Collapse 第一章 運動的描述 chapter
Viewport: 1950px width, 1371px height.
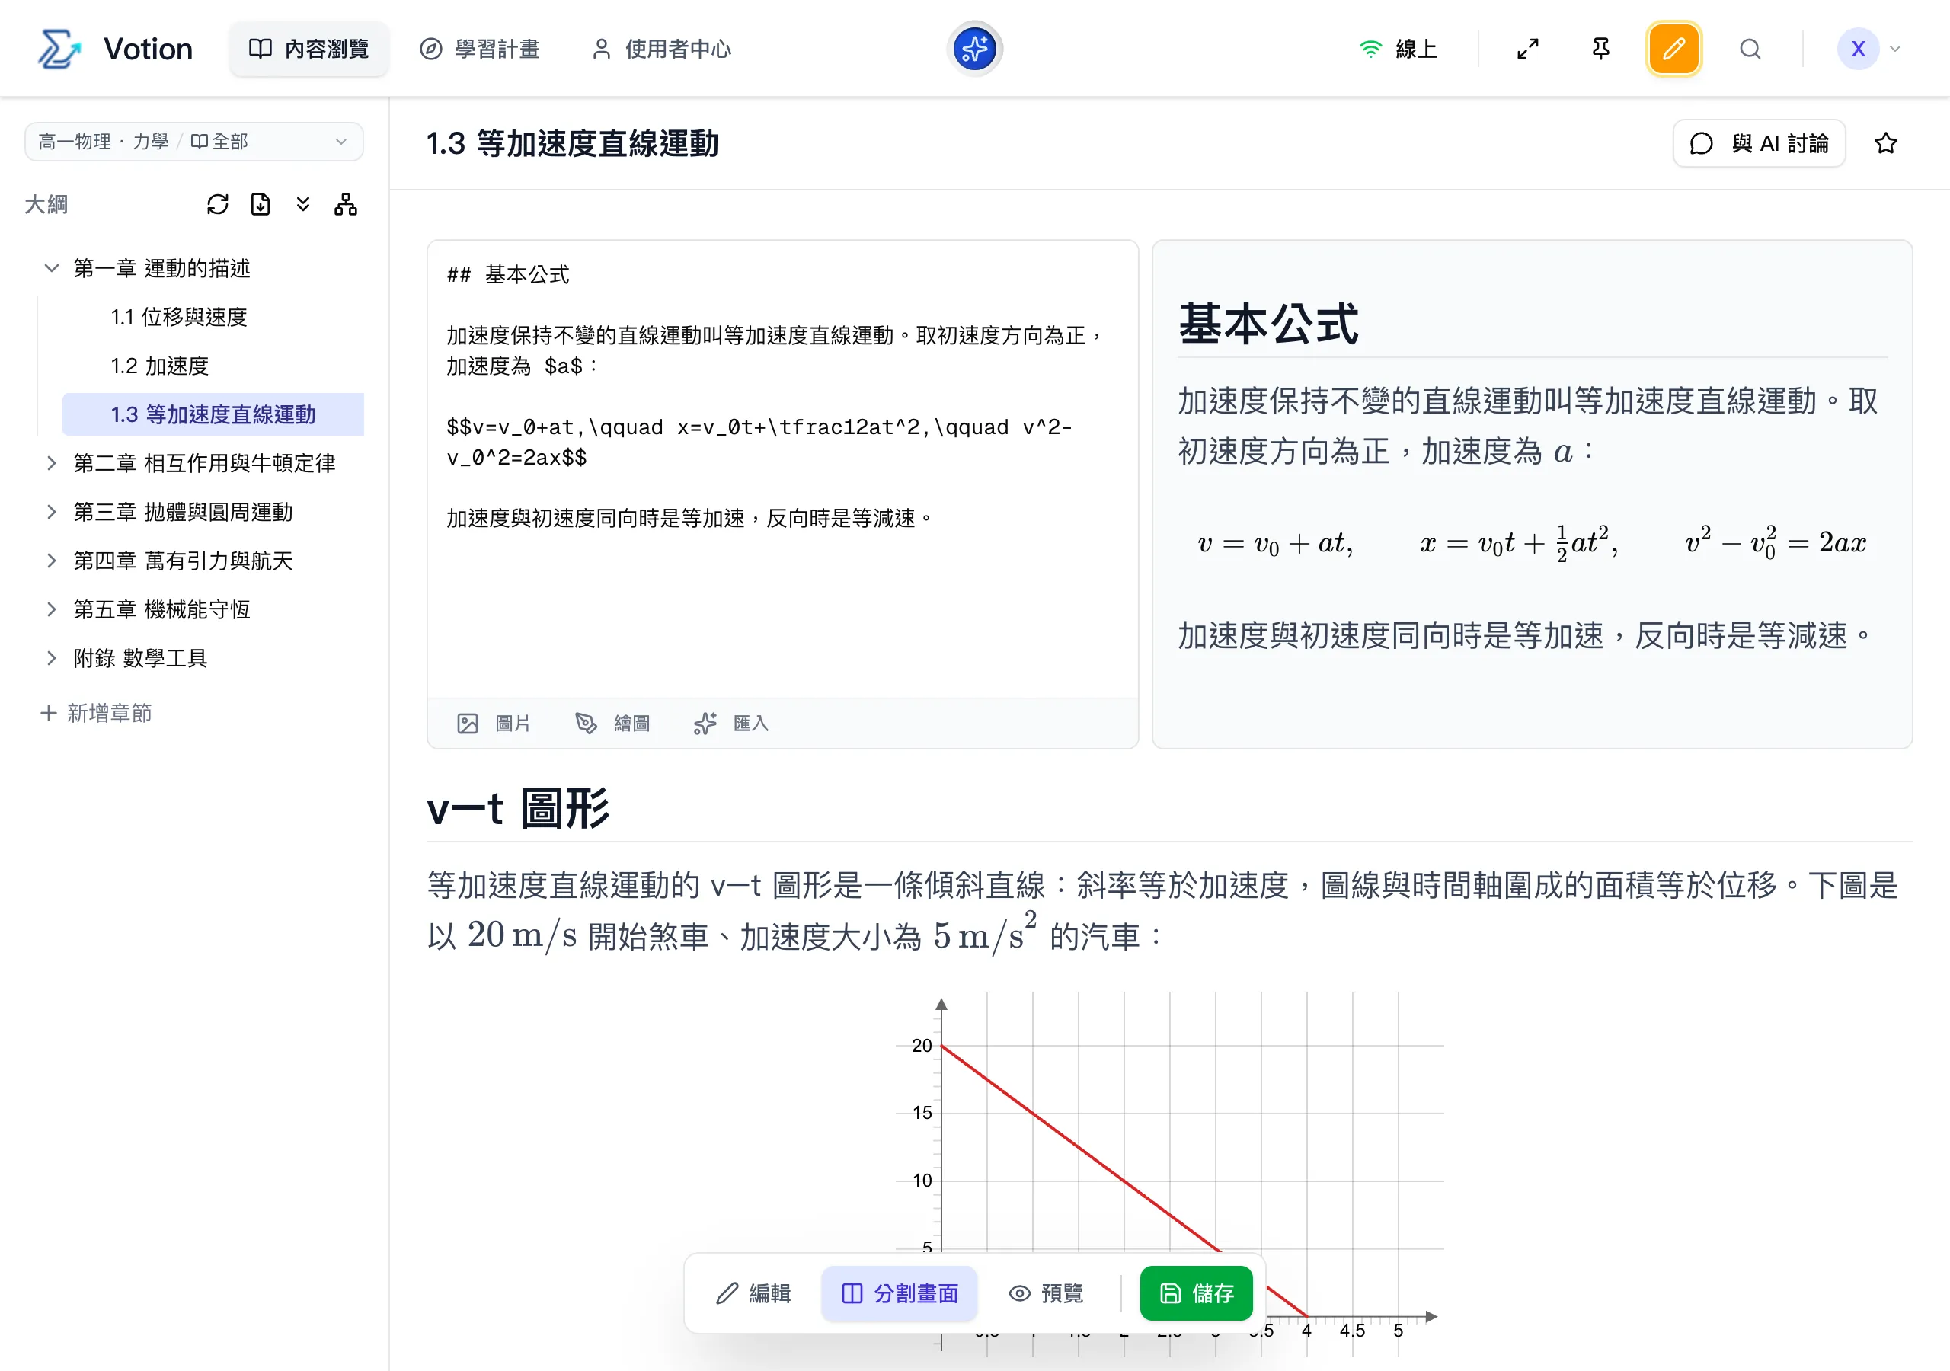(x=52, y=268)
